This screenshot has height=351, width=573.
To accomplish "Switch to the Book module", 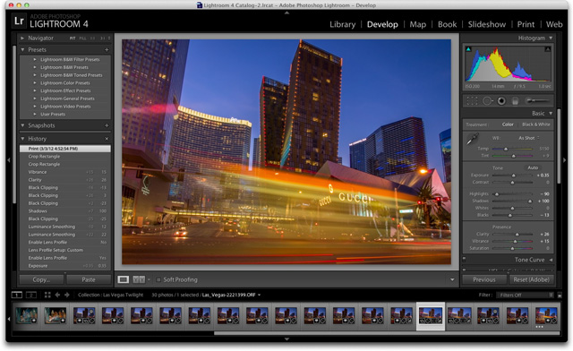I will [x=448, y=24].
